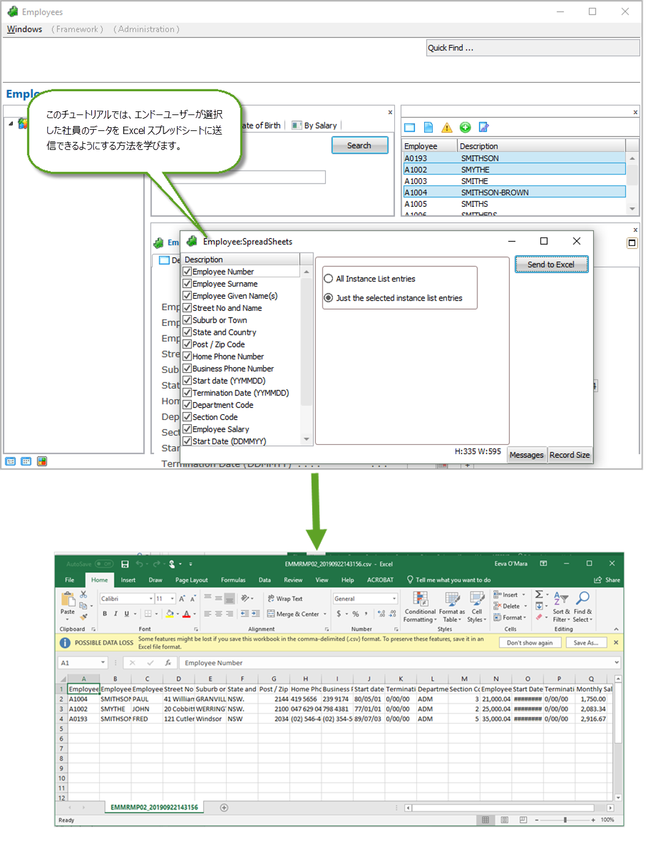Switch to the Insert ribbon tab
Screen dimensions: 658x847
coord(128,580)
